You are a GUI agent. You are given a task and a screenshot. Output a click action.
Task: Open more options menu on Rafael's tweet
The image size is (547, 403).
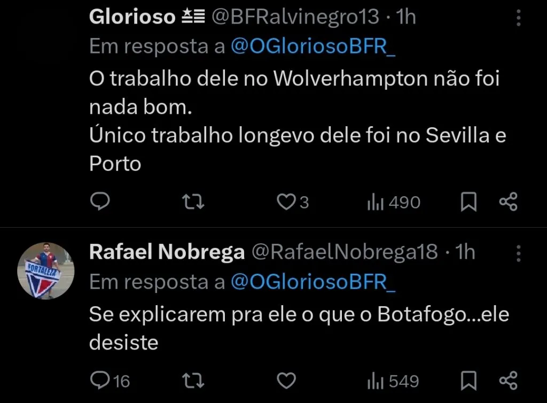click(518, 251)
